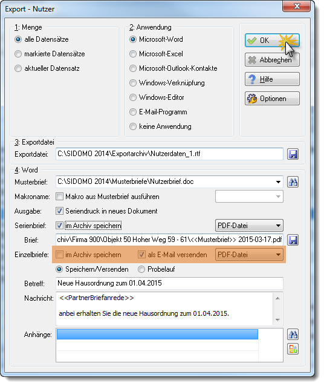
Task: Choose markierte Datensätze radio option
Action: [18, 54]
